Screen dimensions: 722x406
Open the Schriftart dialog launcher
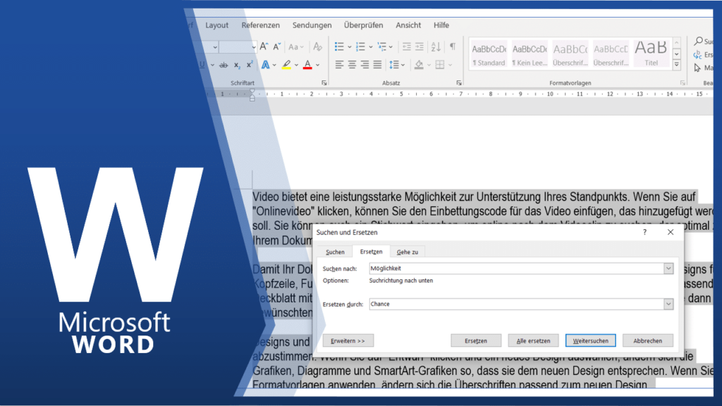(x=324, y=83)
